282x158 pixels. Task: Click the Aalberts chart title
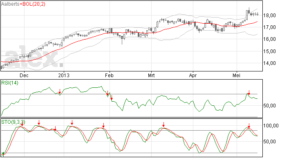[x=10, y=4]
